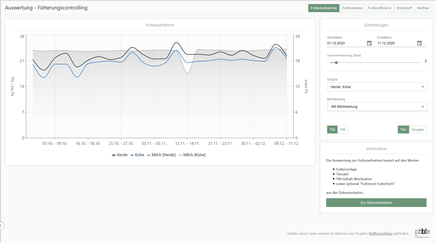The height and width of the screenshot is (243, 436).
Task: Click the Zur Dokumentation button
Action: 376,203
